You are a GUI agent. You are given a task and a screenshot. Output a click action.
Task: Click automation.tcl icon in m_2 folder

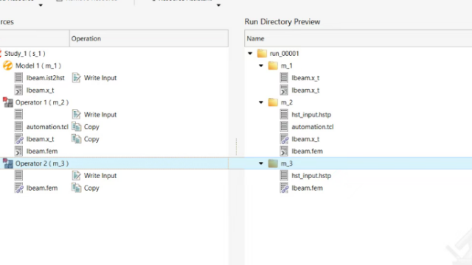click(x=284, y=127)
